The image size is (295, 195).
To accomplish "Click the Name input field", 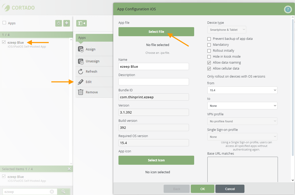I will (153, 66).
